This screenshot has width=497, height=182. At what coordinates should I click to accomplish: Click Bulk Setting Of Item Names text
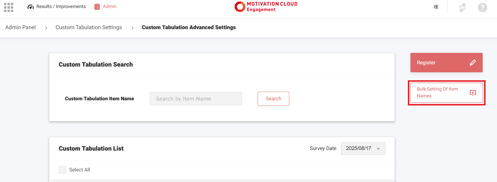click(437, 93)
